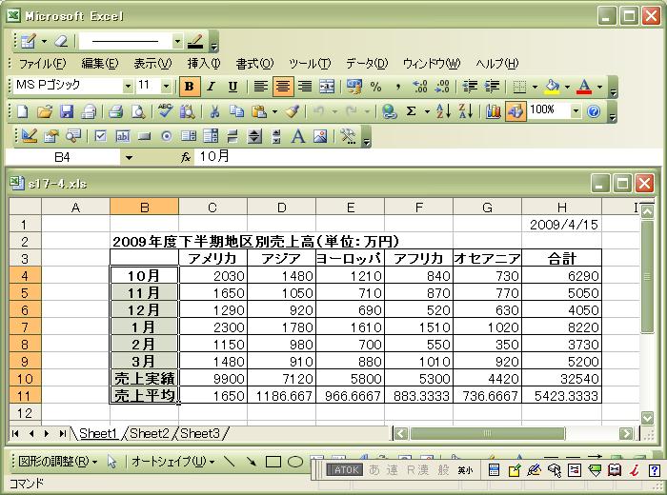Screen dimensions: 667x495
Task: Toggle center alignment button
Action: pyautogui.click(x=282, y=87)
